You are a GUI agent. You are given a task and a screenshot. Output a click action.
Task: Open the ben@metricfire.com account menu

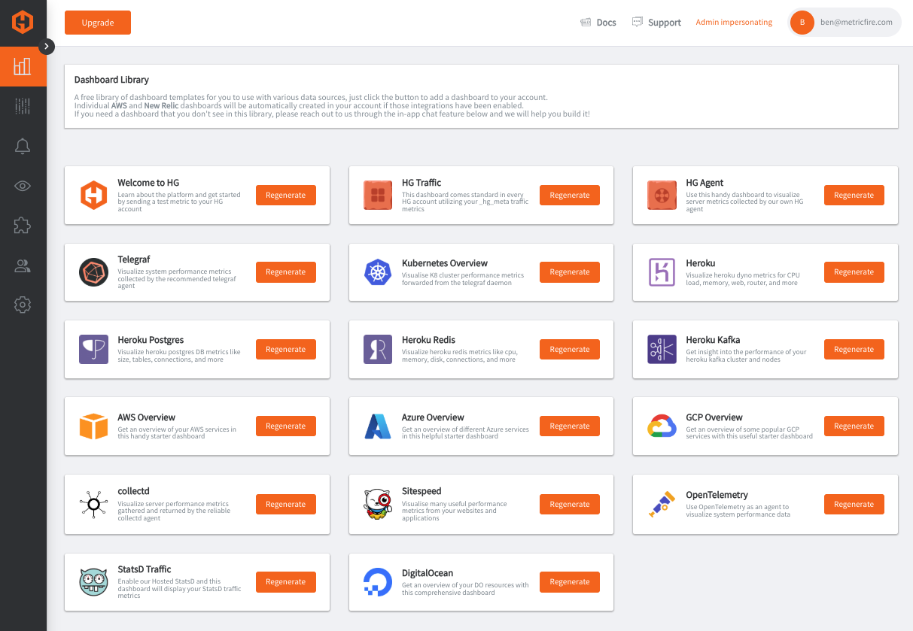(x=845, y=23)
